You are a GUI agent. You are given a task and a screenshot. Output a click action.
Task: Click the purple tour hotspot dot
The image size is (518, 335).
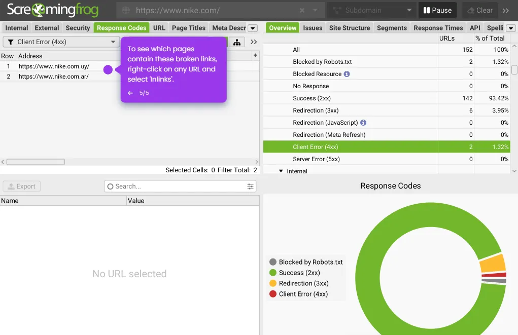pos(108,69)
